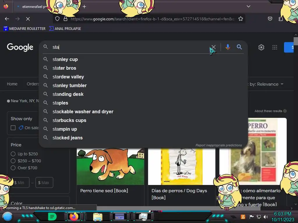The image size is (298, 223).
Task: Open site security padlock info
Action: click(x=65, y=19)
